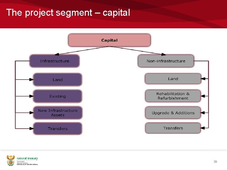Click the gray Transfers box
227x170 pixels.
click(173, 128)
